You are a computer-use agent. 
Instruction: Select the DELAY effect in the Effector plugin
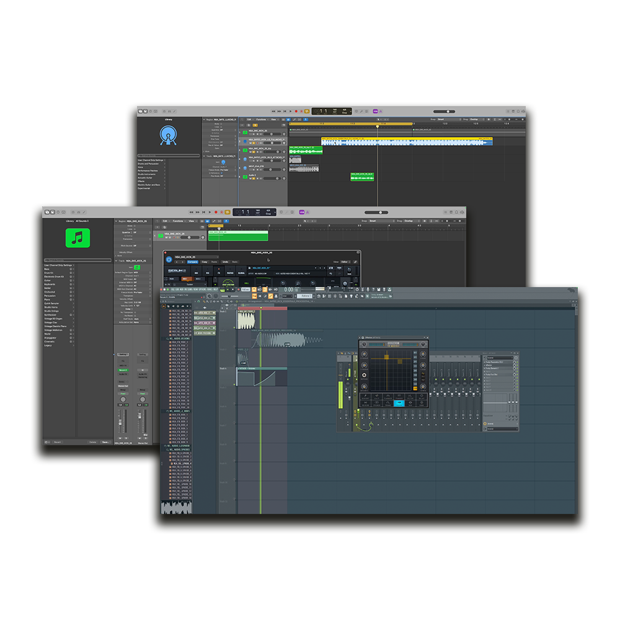(x=421, y=397)
